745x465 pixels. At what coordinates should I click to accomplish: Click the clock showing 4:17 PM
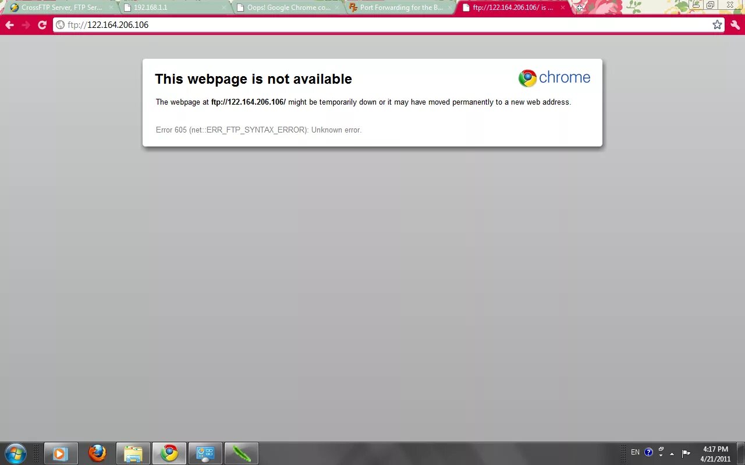(x=715, y=449)
